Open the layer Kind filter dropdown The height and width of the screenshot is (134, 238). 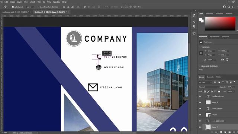[205, 83]
